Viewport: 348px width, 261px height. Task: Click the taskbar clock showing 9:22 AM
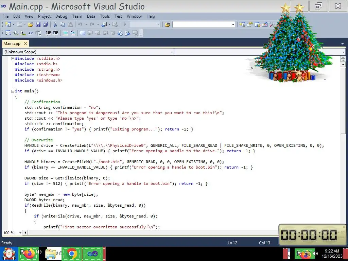coord(332,254)
